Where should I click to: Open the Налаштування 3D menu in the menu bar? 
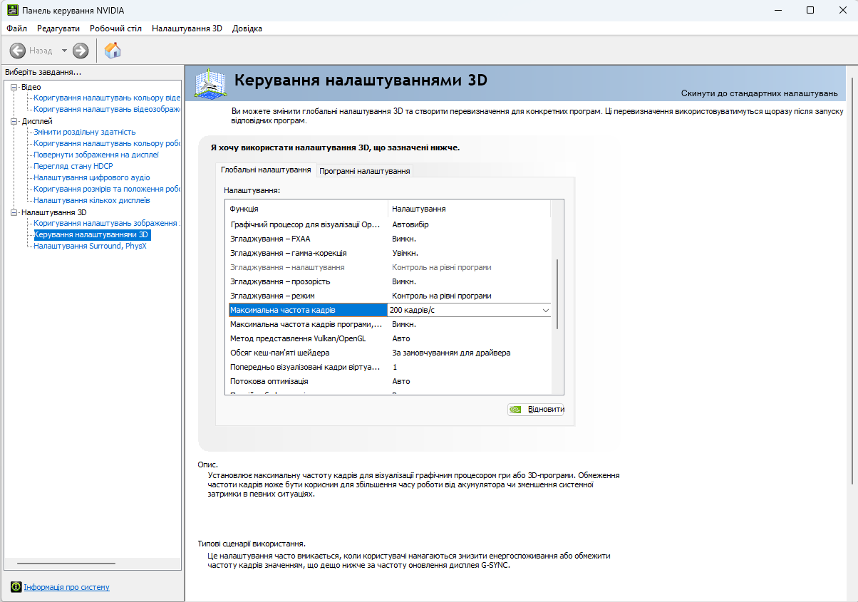tap(187, 28)
